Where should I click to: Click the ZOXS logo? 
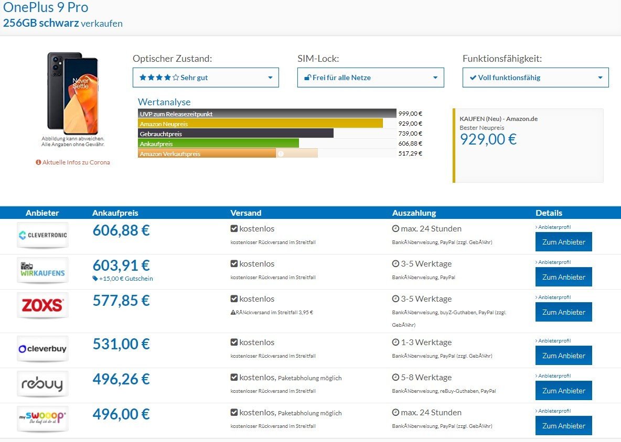pyautogui.click(x=43, y=305)
